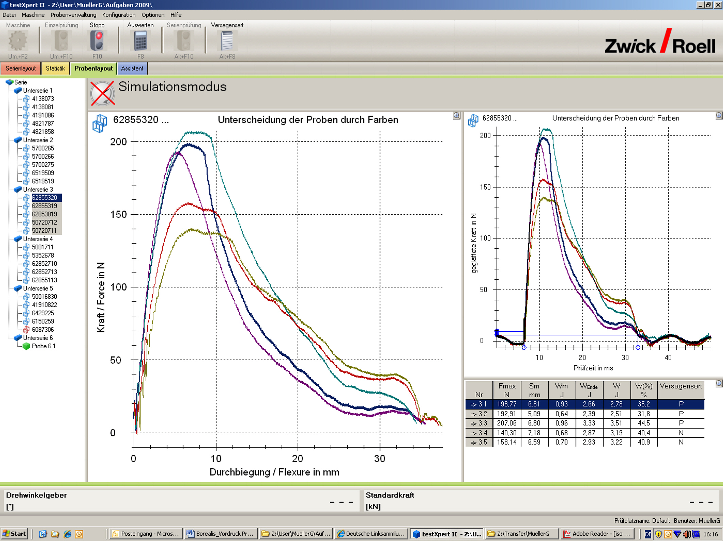This screenshot has height=541, width=723.
Task: Select red-marked sample 6087306
Action: (x=43, y=329)
